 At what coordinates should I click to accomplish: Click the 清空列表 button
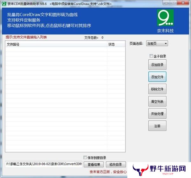157,101
